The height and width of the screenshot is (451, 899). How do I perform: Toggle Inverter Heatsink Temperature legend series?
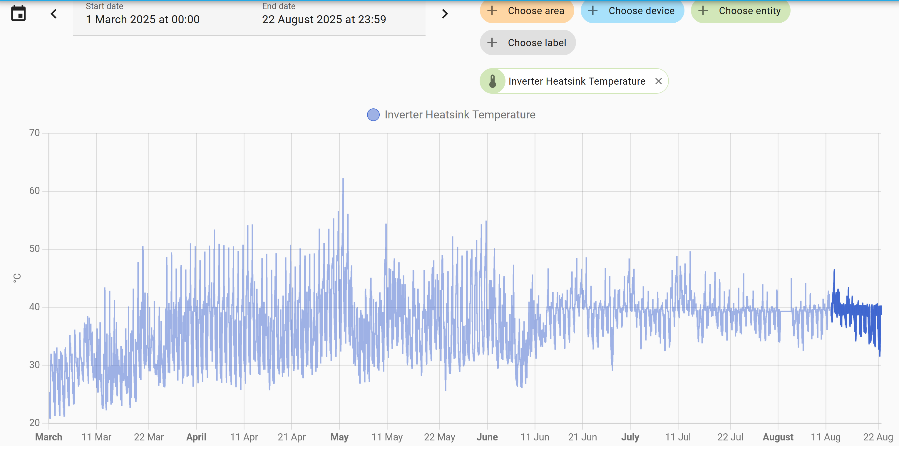451,115
